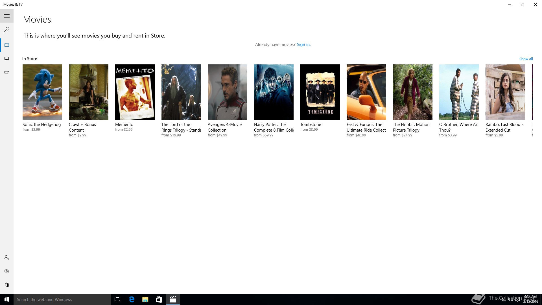Open the search icon in sidebar
Viewport: 542px width, 305px height.
tap(7, 29)
